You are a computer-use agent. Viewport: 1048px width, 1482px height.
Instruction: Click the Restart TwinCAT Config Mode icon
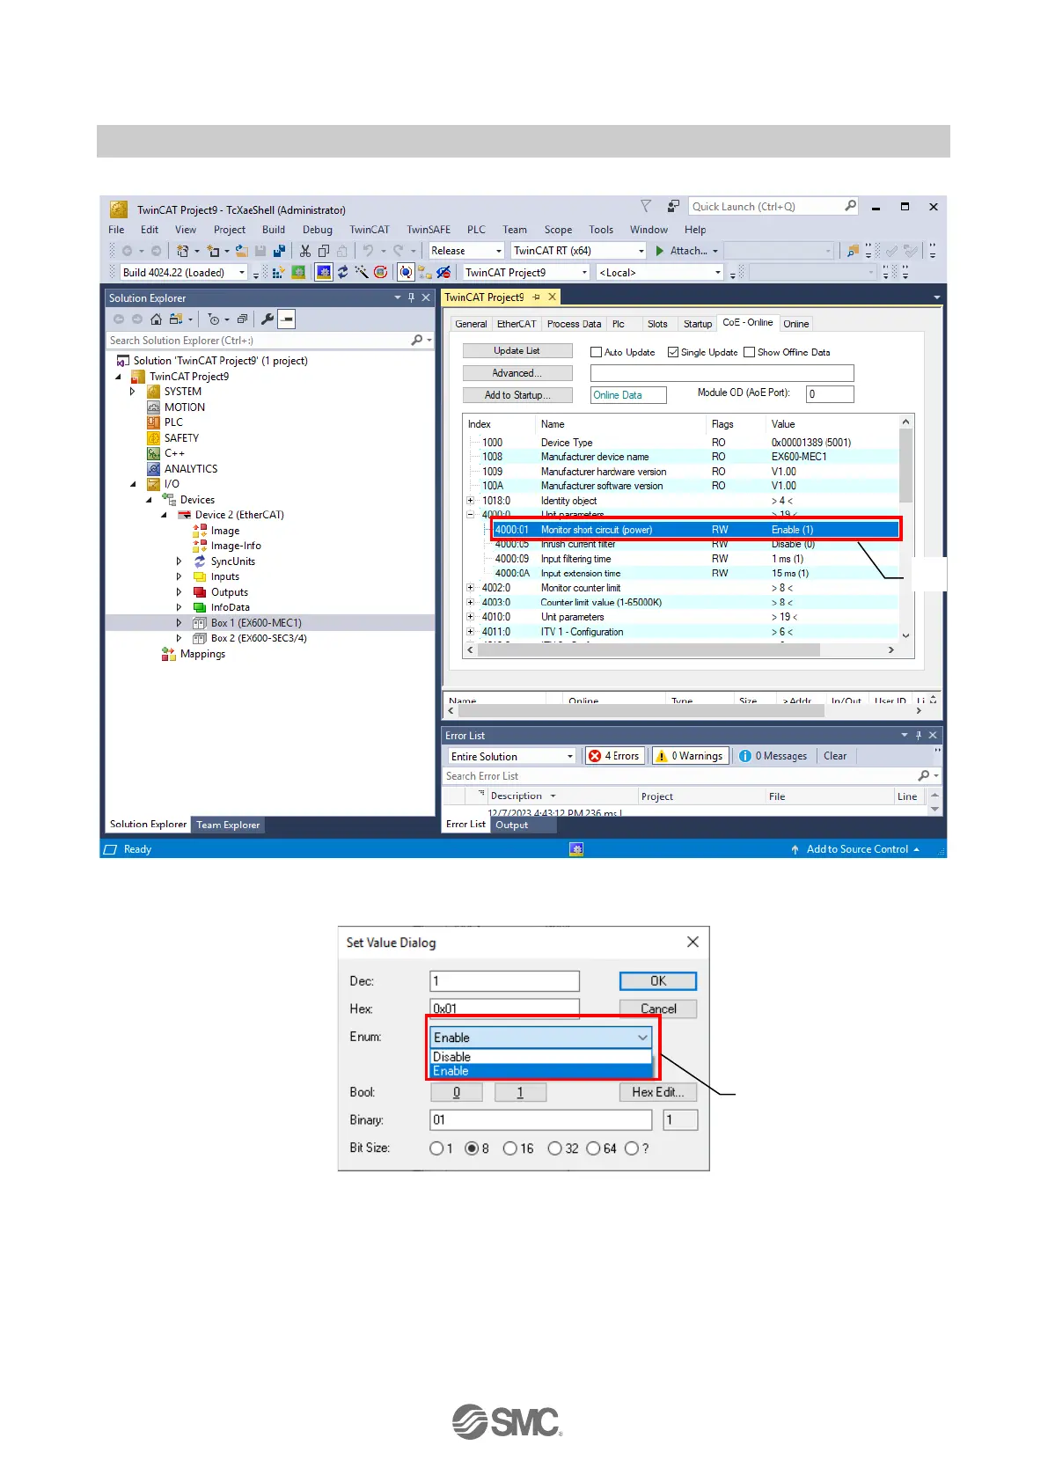pyautogui.click(x=342, y=273)
